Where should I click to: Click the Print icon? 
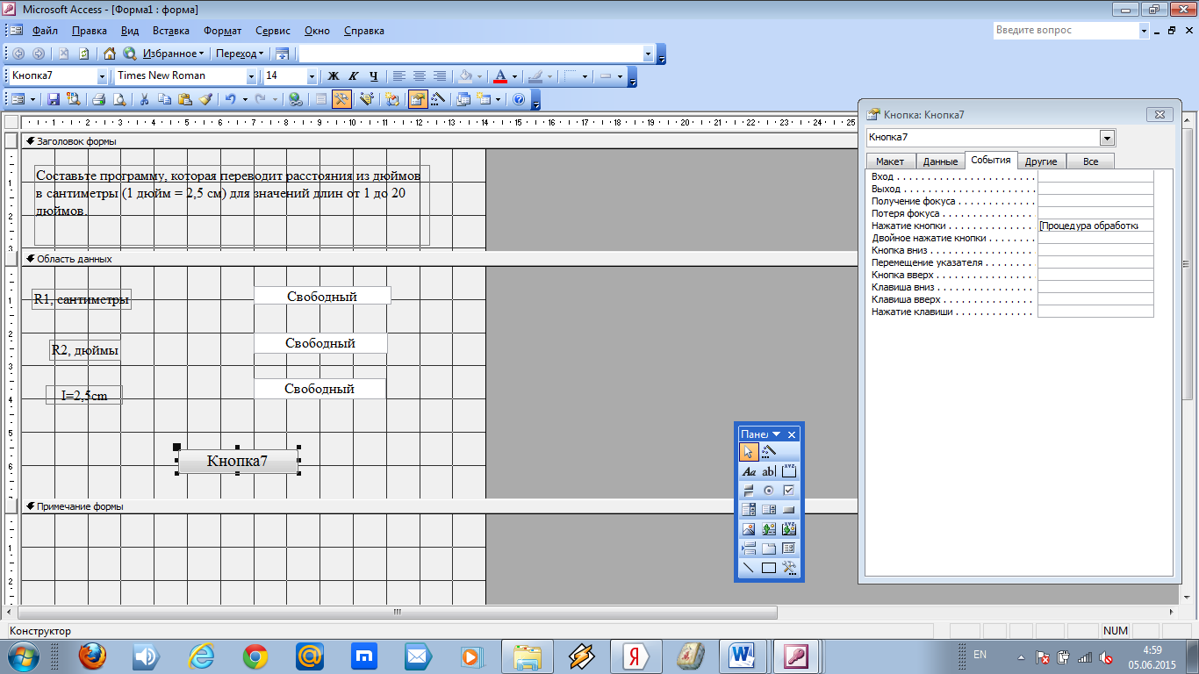(99, 99)
